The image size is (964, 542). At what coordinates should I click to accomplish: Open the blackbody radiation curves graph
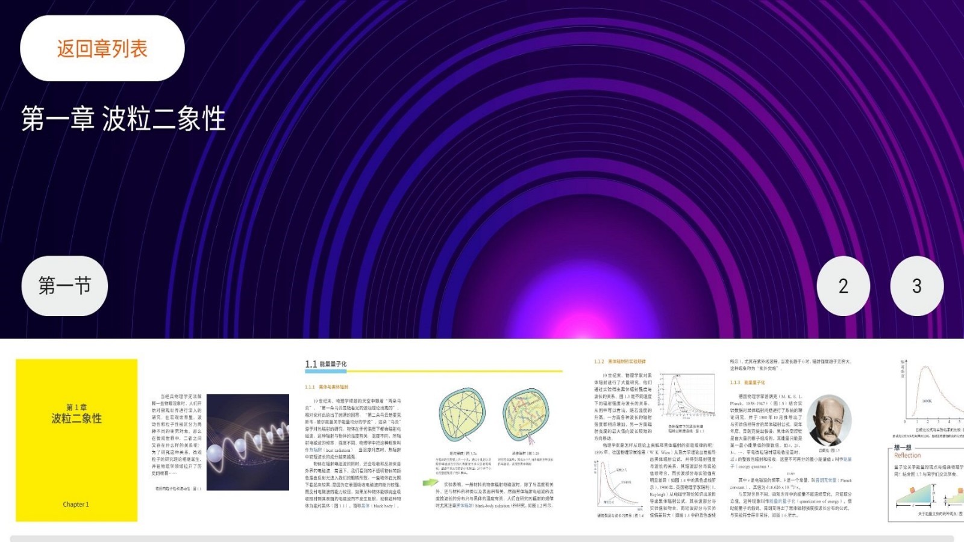pos(686,396)
